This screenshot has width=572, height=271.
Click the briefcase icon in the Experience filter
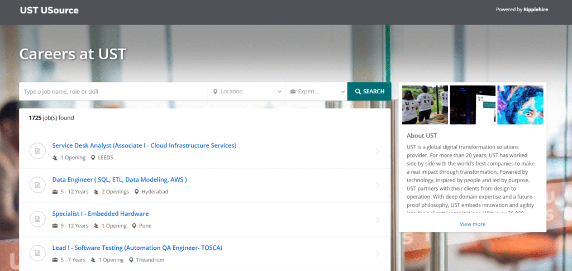[x=293, y=92]
